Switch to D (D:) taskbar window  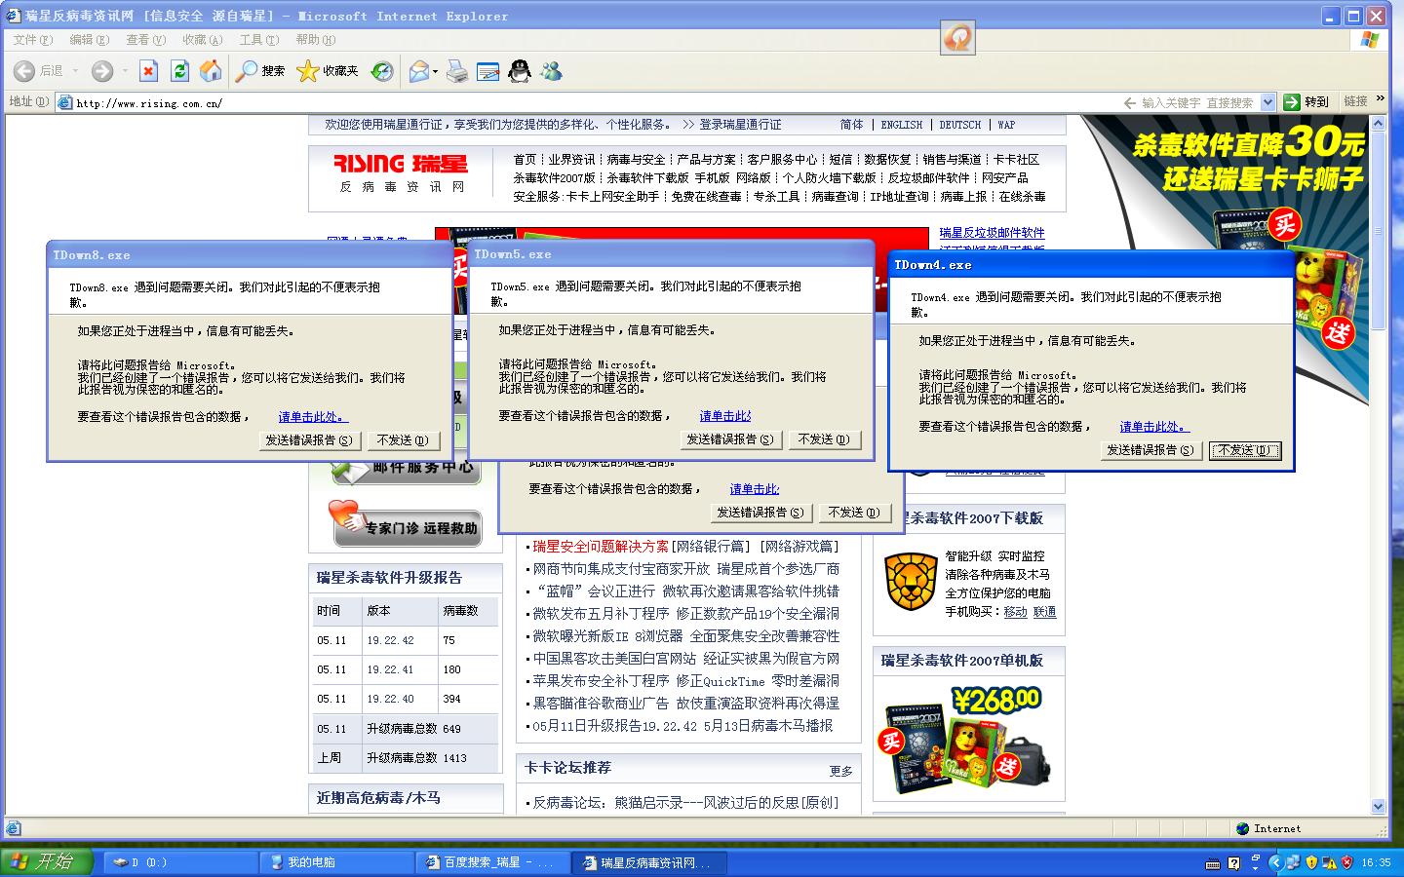coord(180,862)
